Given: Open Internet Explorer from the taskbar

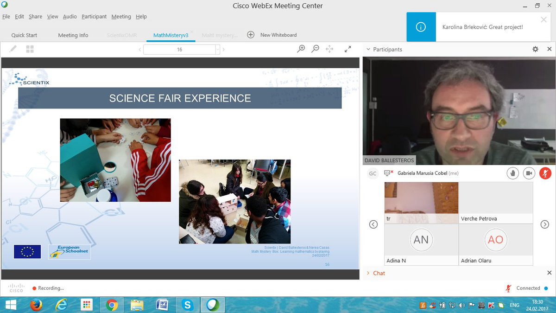Looking at the screenshot, I should pos(61,305).
